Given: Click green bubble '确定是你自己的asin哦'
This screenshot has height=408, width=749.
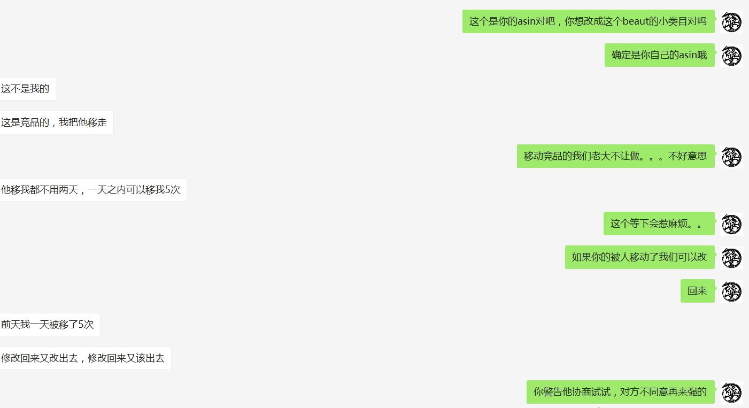Looking at the screenshot, I should 660,55.
